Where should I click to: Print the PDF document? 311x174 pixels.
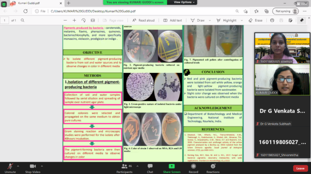coord(272,21)
